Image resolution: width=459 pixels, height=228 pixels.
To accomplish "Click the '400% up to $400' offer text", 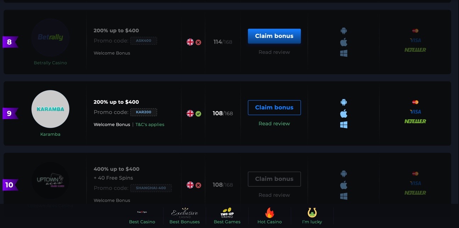I will coord(116,169).
